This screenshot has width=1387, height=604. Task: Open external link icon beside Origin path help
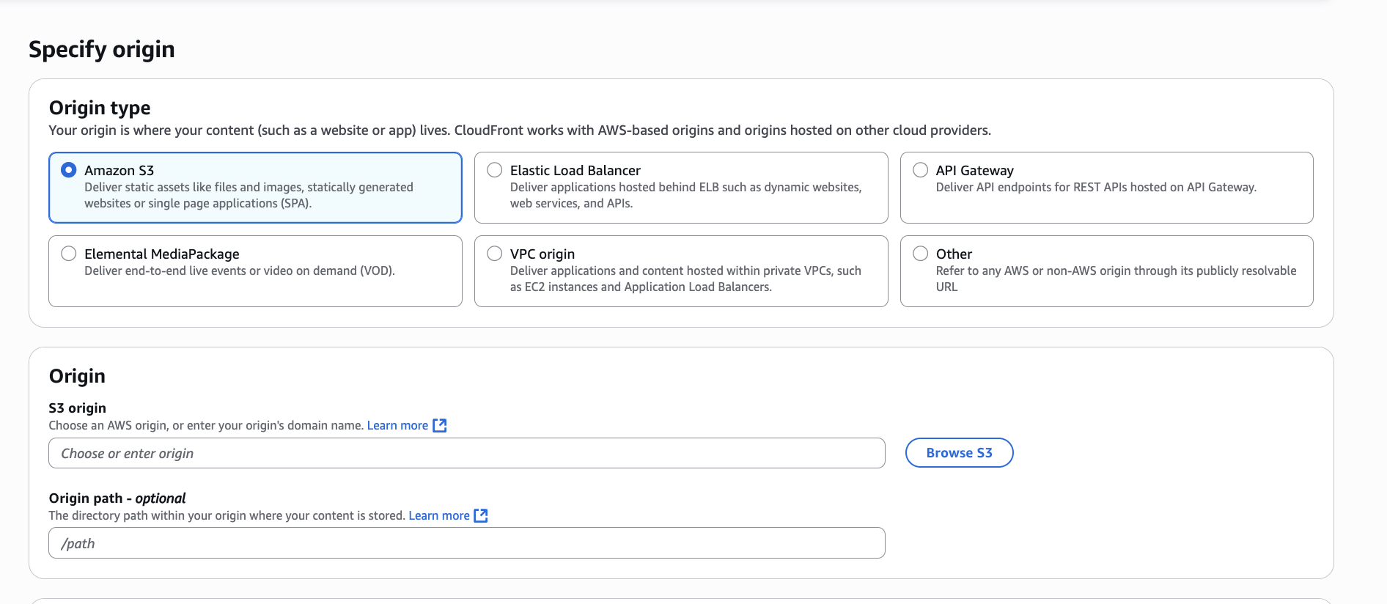click(481, 516)
